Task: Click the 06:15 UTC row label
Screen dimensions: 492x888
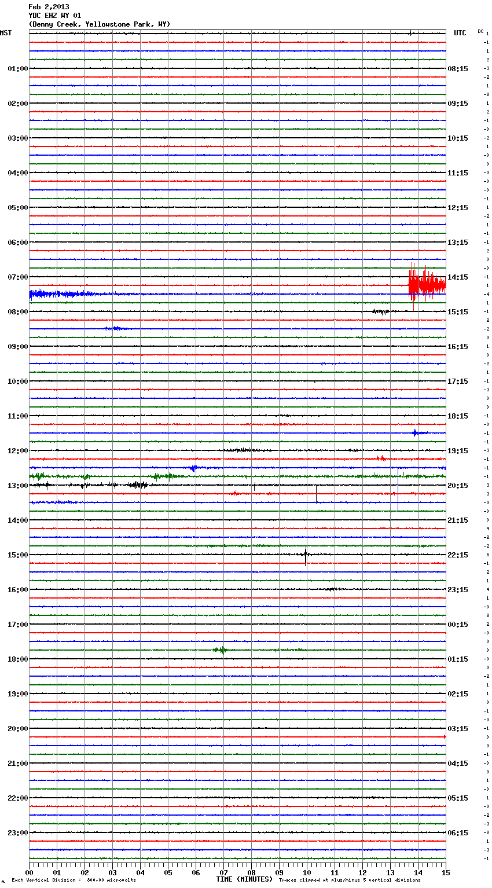Action: [x=458, y=833]
